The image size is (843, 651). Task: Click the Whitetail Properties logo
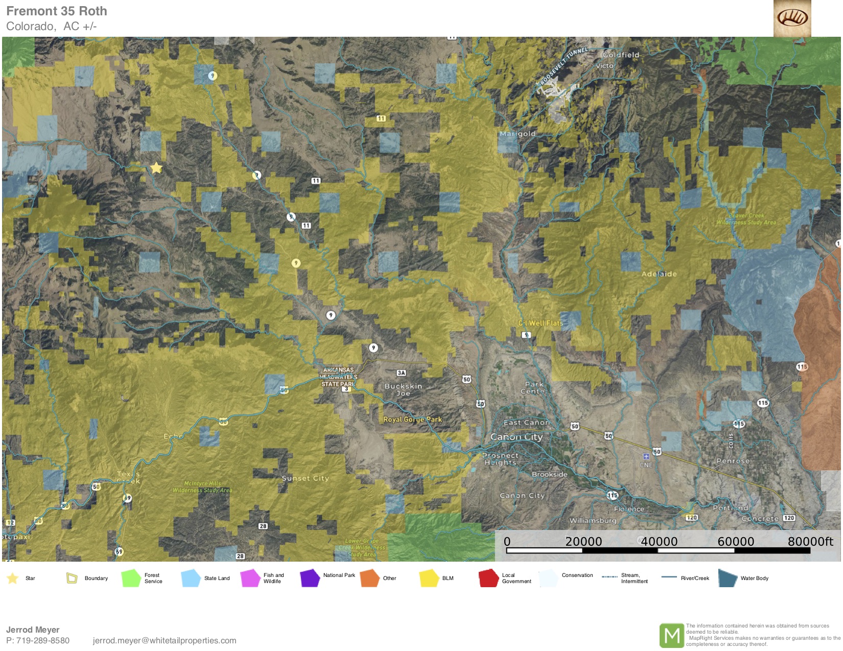pyautogui.click(x=792, y=18)
